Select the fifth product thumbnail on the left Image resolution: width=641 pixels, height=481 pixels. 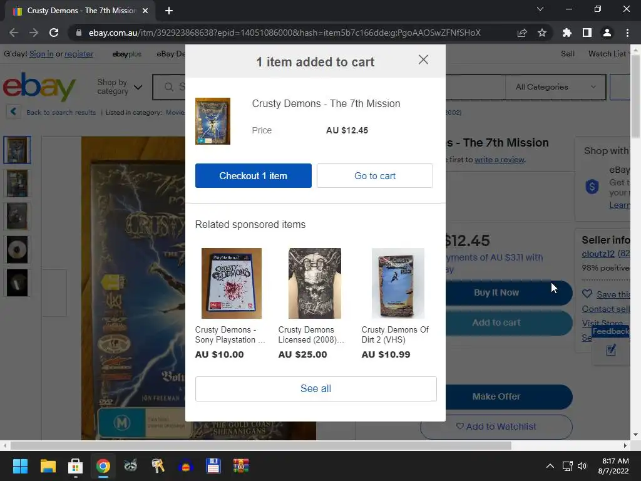17,282
